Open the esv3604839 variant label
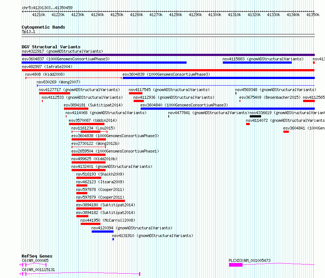Viewport: 325px width, 278px height. 166,74
